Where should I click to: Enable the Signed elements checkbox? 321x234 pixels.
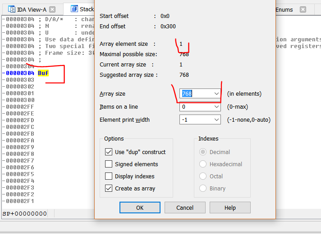tap(109, 164)
